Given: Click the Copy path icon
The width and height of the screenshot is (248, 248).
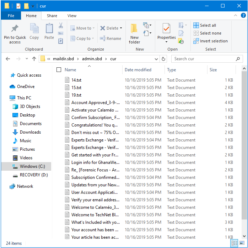Looking at the screenshot, I should (x=61, y=33).
